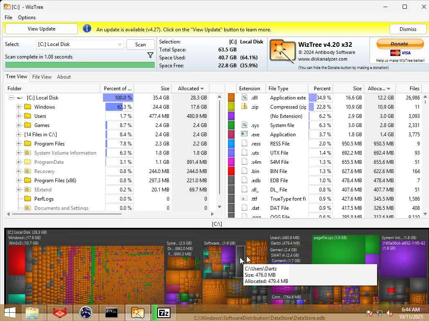Expand the Windows folder node
The width and height of the screenshot is (429, 321).
[x=18, y=107]
